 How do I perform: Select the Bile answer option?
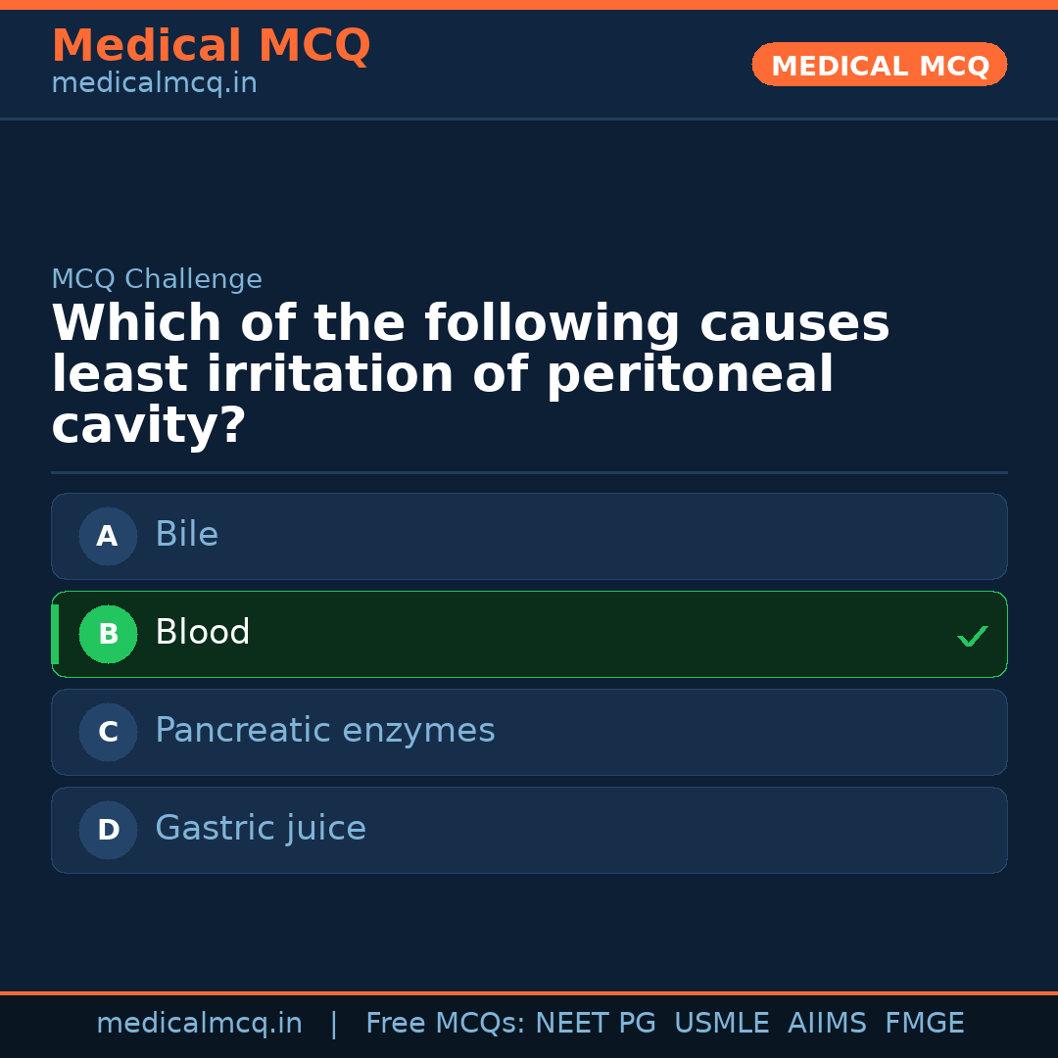(529, 536)
